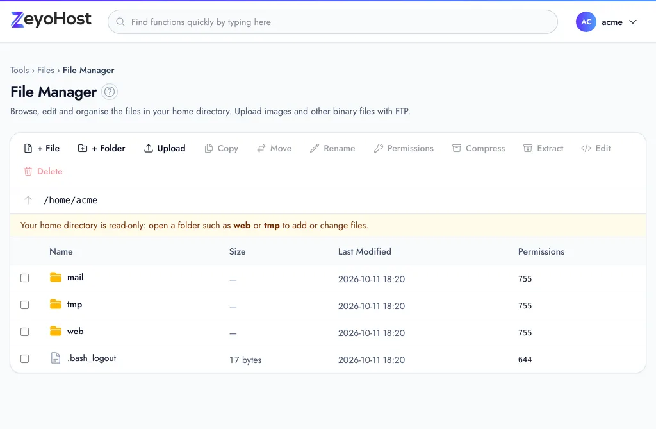The width and height of the screenshot is (656, 429).
Task: Click the Last Modified column header
Action: click(x=365, y=251)
